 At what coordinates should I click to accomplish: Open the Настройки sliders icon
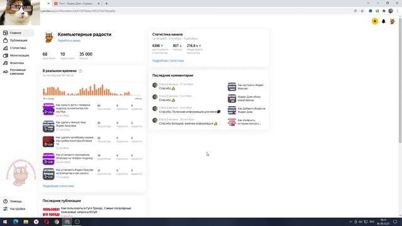click(6, 209)
